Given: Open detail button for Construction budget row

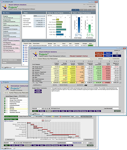Looking at the screenshot, I should pyautogui.click(x=120, y=69).
